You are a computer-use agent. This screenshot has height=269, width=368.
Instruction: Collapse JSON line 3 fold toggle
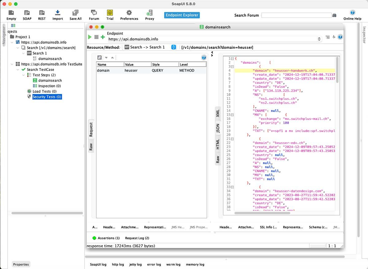coord(232,66)
